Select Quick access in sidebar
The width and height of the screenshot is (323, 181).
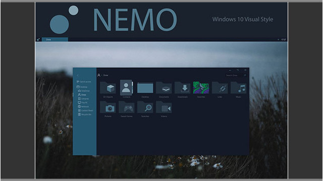pos(84,81)
